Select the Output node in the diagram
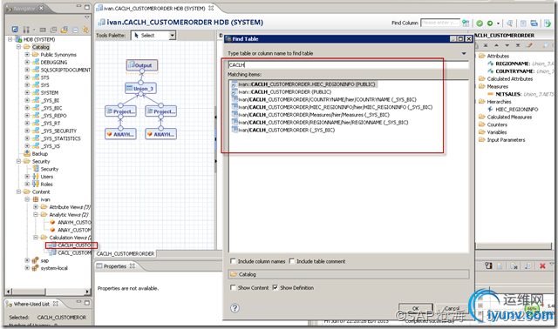Image resolution: width=558 pixels, height=329 pixels. (142, 65)
